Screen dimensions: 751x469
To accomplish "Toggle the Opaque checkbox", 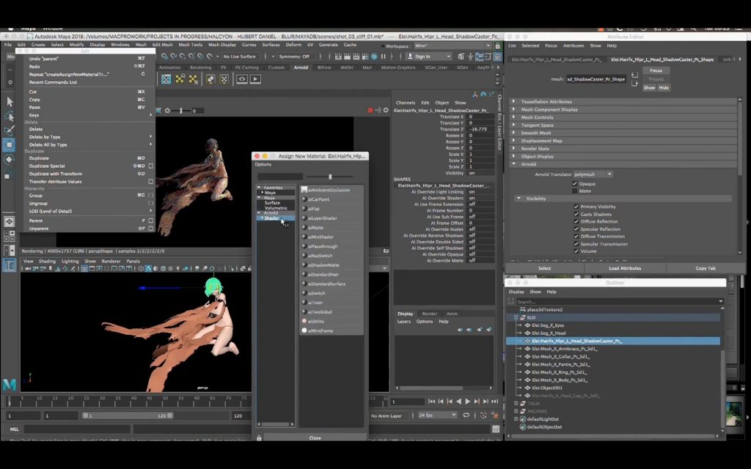I will pos(576,184).
